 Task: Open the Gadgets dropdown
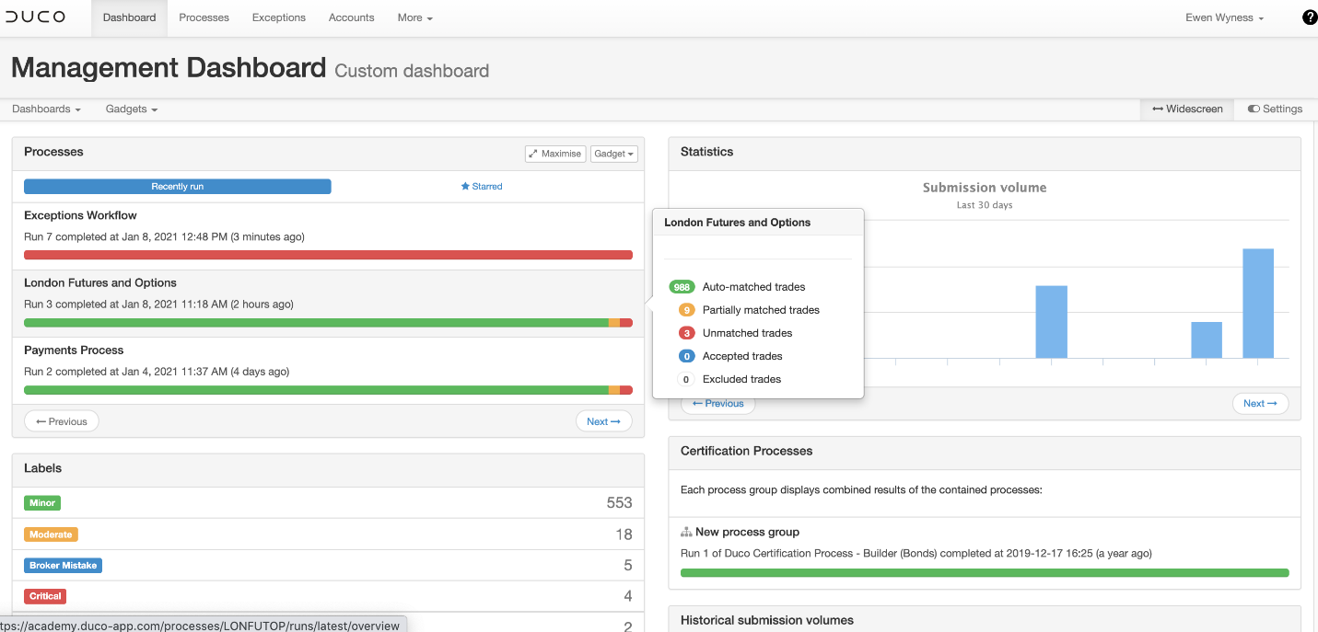point(131,109)
